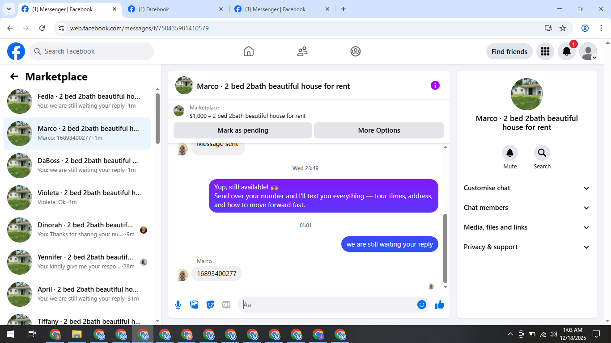Viewport: 611px width, 343px height.
Task: Click the browser reload icon
Action: pos(42,28)
